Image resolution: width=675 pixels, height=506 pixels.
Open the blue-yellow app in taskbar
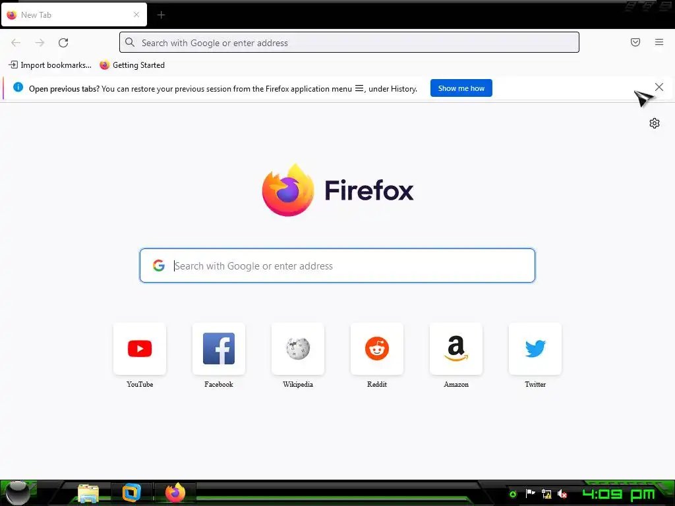[x=131, y=493]
